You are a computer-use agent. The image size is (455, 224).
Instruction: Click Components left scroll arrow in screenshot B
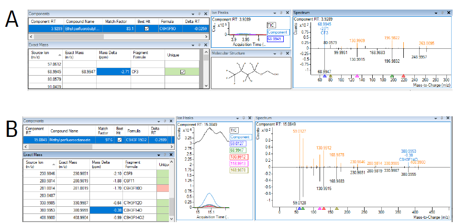pyautogui.click(x=25, y=147)
